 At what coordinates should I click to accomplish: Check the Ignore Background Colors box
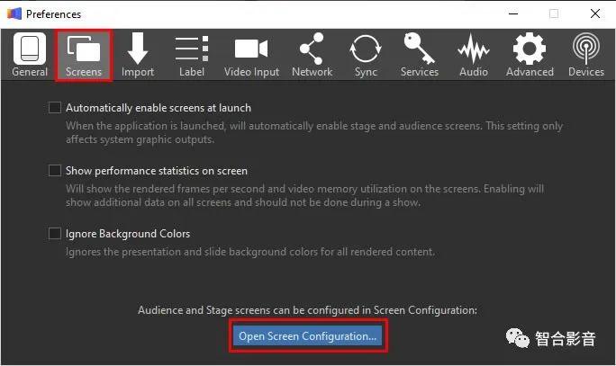click(54, 234)
